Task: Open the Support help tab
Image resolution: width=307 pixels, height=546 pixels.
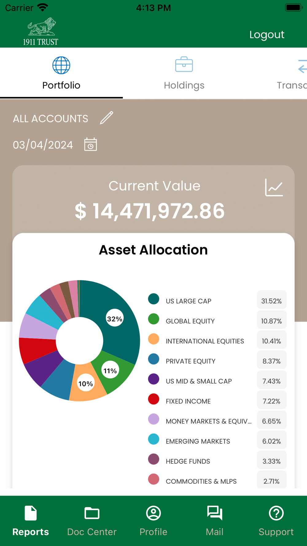Action: pyautogui.click(x=276, y=521)
